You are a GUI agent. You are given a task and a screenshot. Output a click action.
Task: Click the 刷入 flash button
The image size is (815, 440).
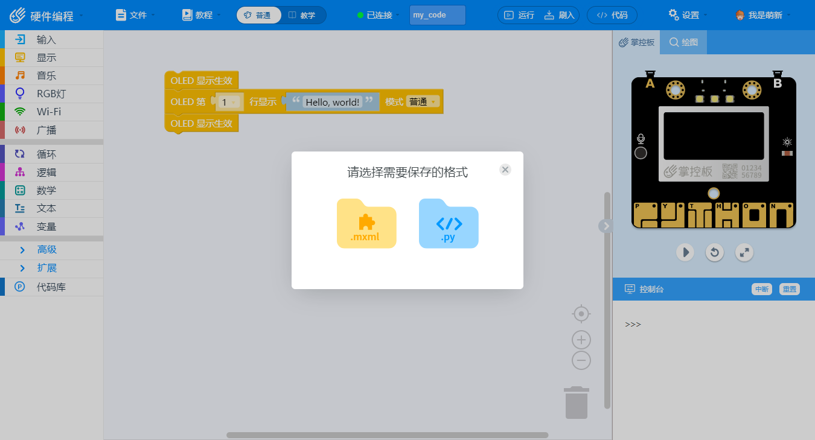click(560, 15)
